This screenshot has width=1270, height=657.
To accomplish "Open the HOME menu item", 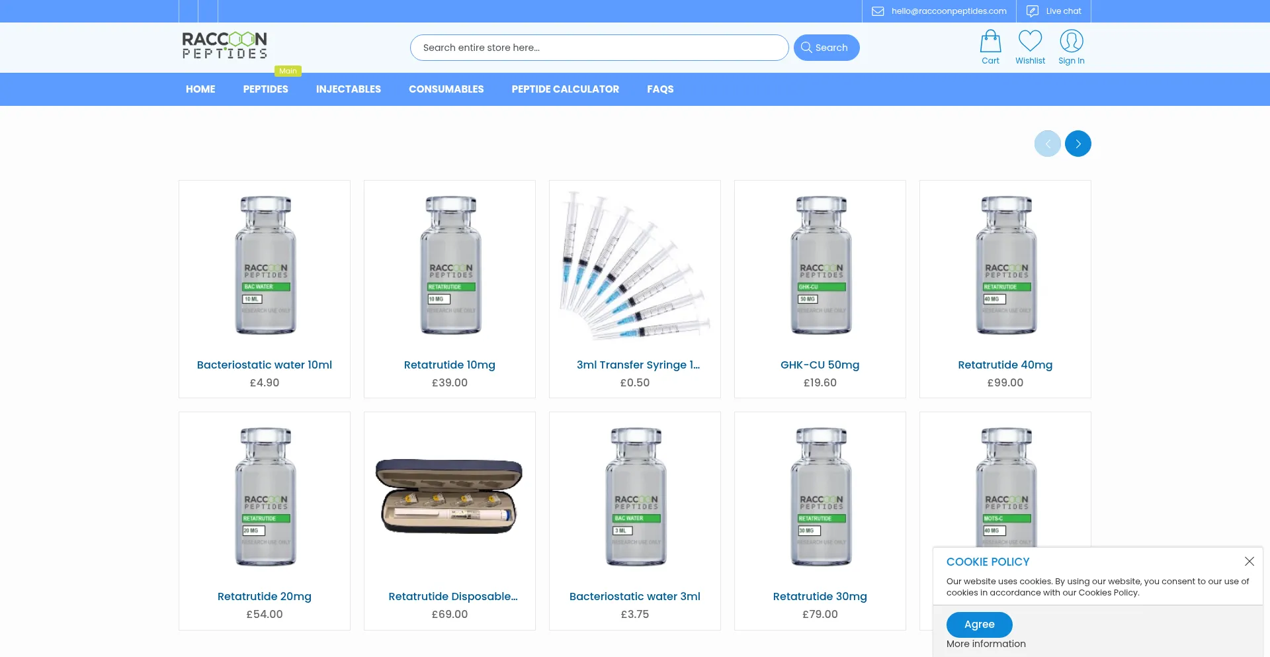I will (x=200, y=89).
